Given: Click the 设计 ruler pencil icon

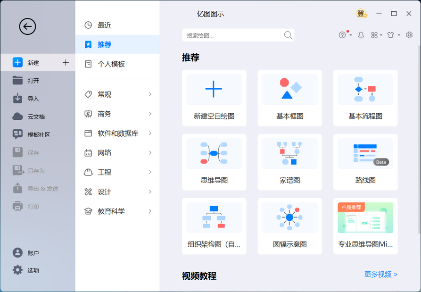Looking at the screenshot, I should click(88, 192).
